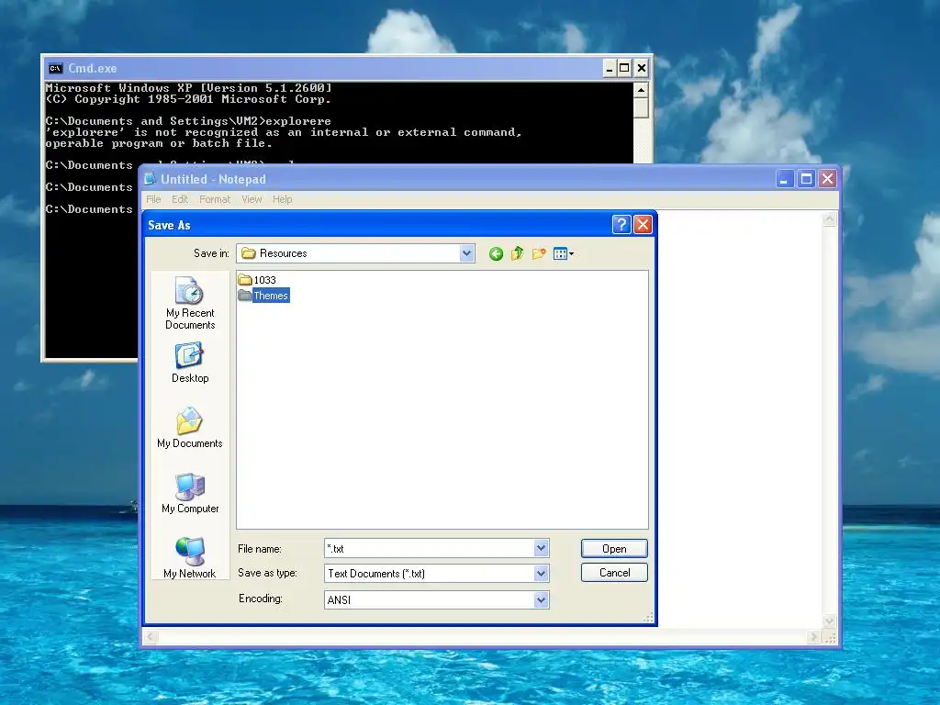Minimize the Cmd.exe window

click(610, 68)
